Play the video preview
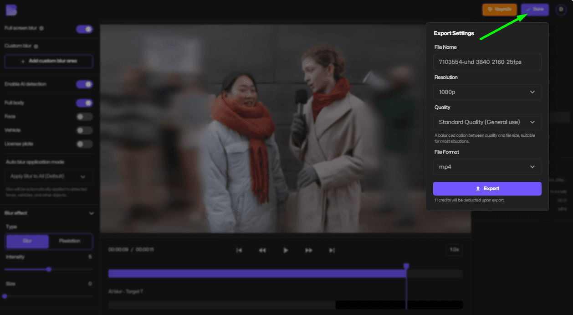The width and height of the screenshot is (573, 315). (286, 250)
